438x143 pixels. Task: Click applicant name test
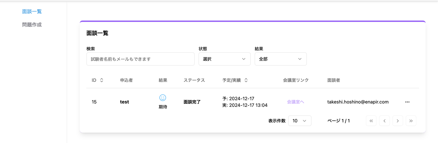[124, 102]
